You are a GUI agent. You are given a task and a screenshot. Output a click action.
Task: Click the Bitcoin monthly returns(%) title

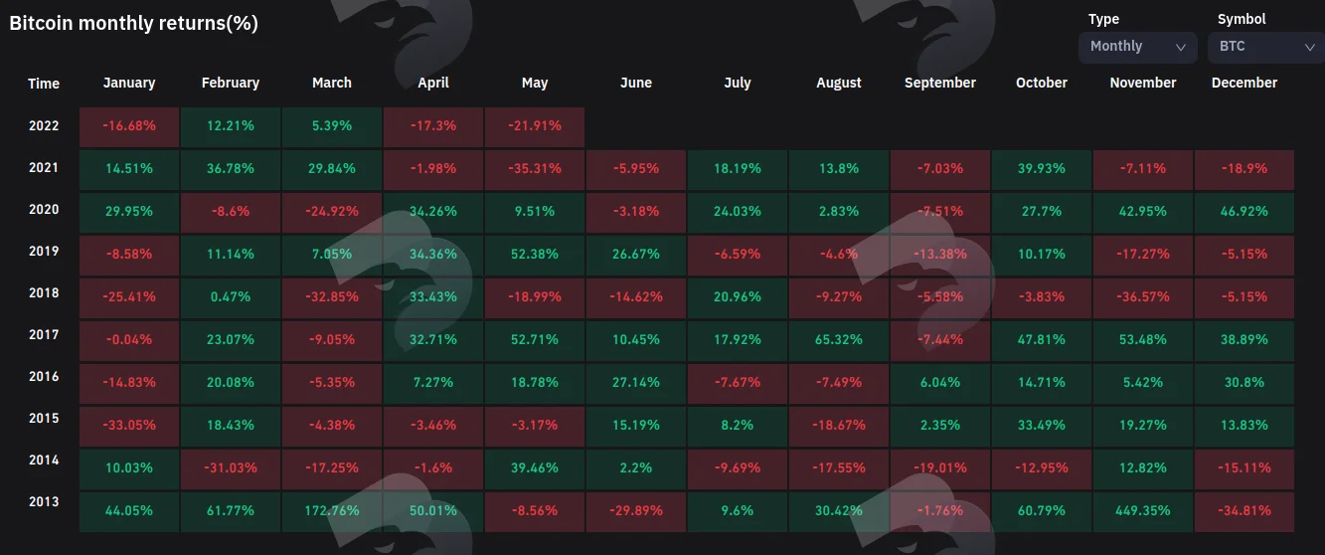click(x=133, y=23)
